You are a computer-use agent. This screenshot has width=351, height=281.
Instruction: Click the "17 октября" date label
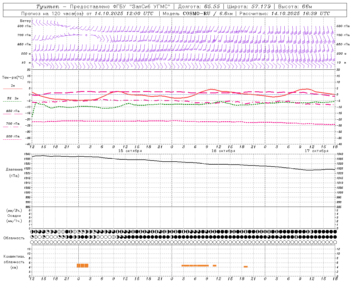point(316,151)
